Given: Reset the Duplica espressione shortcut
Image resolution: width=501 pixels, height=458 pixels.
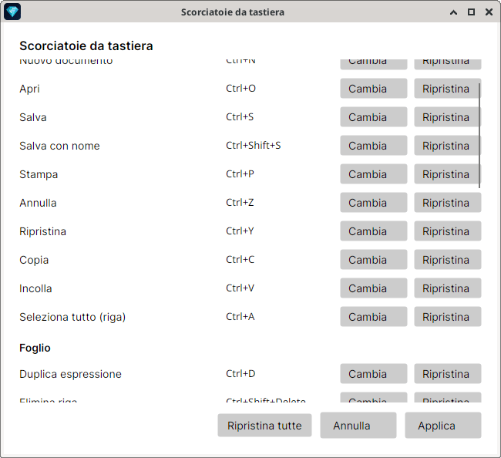Looking at the screenshot, I should (448, 374).
